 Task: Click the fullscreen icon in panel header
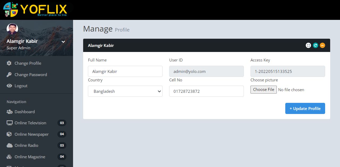point(308,45)
